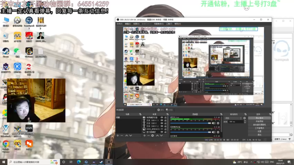This screenshot has height=165, width=294.
Task: Click the start virtual camera button
Action: click(x=259, y=125)
